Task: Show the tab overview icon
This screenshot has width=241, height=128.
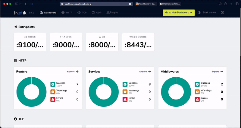Action: click(x=237, y=4)
